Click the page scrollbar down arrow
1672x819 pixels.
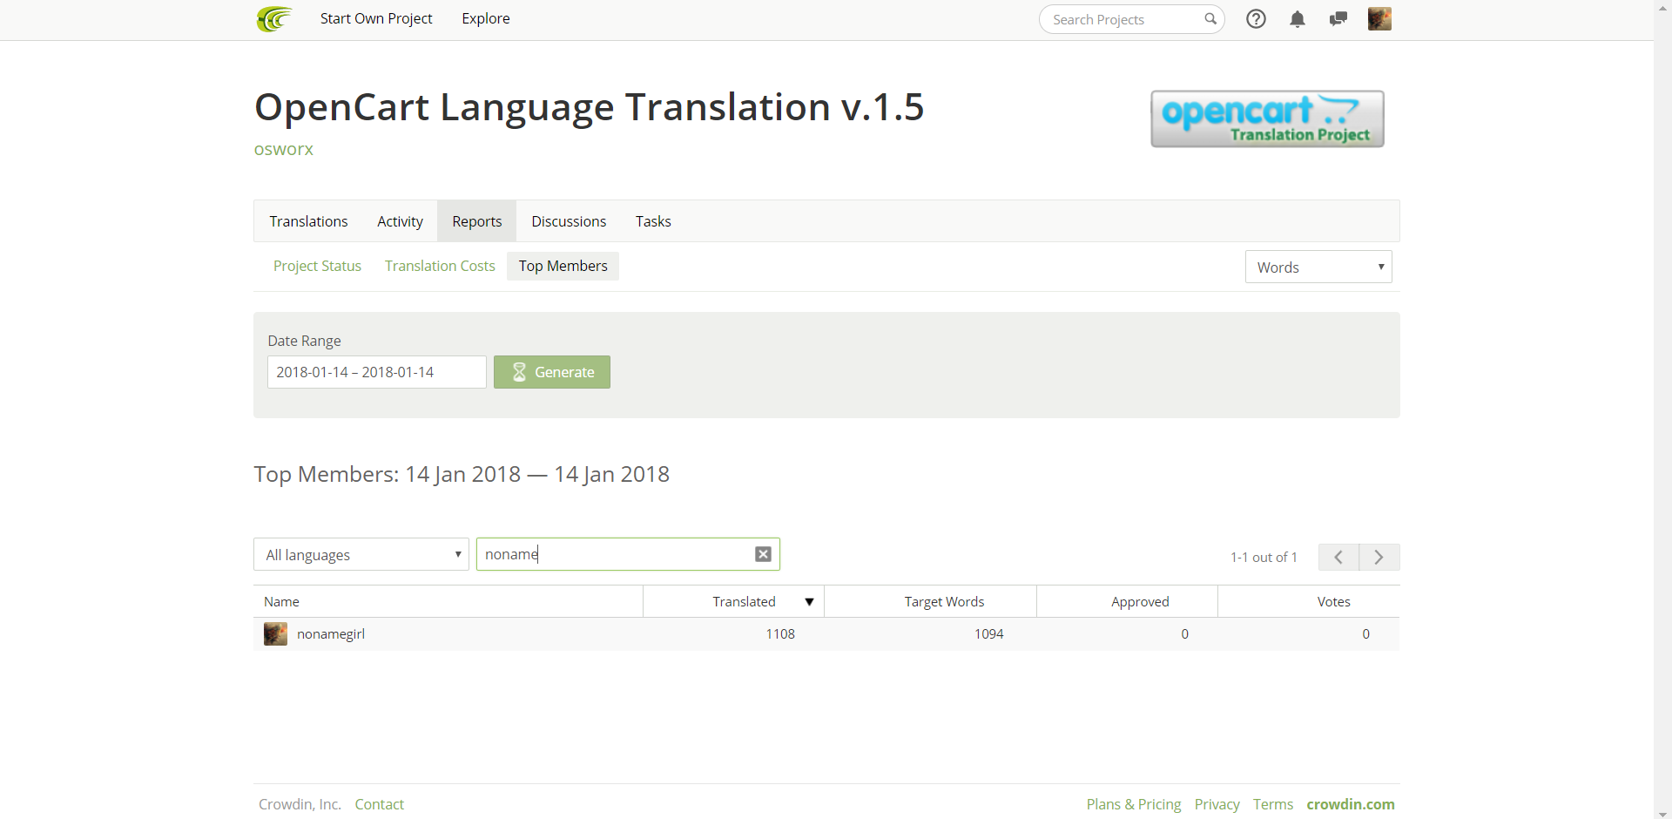(1663, 813)
